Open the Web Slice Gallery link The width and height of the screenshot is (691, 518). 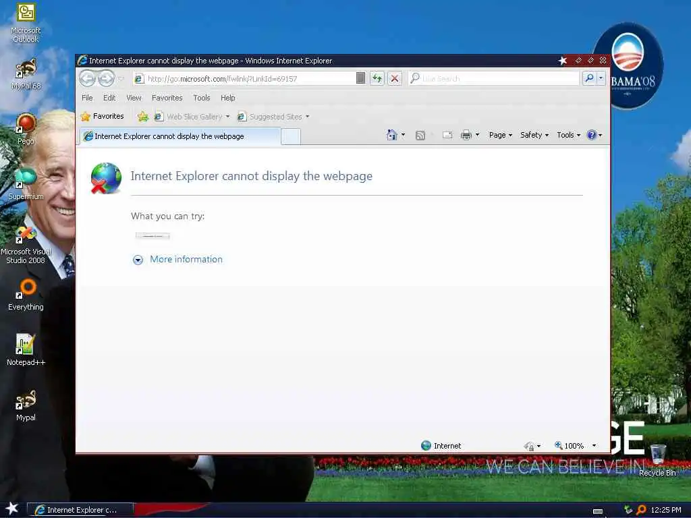[x=188, y=117]
